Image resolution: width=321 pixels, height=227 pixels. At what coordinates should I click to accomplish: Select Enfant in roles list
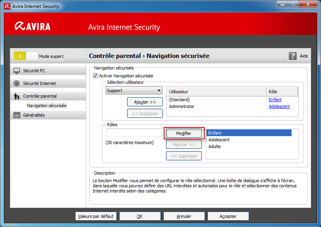point(249,133)
